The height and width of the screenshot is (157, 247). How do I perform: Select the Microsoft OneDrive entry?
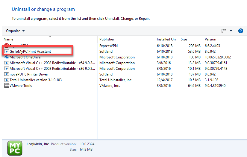tap(25, 57)
